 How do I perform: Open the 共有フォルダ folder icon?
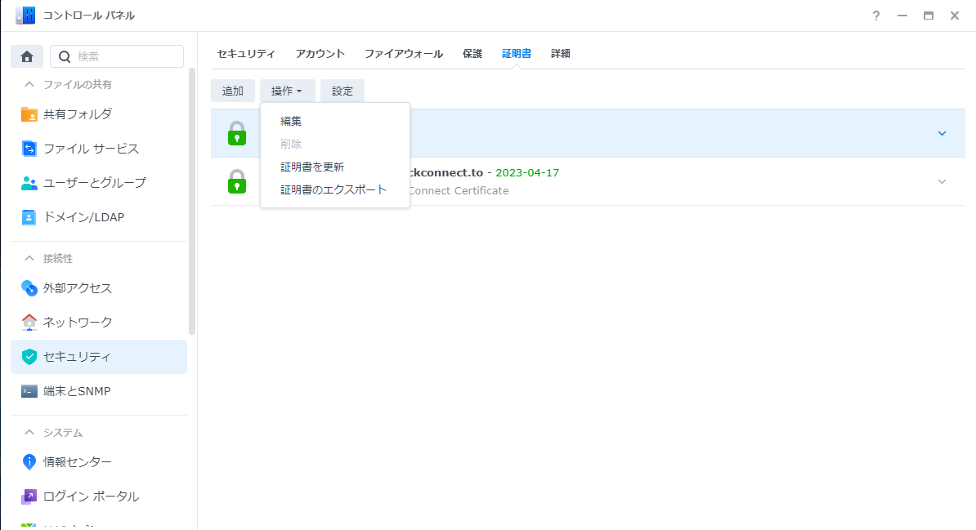point(29,114)
